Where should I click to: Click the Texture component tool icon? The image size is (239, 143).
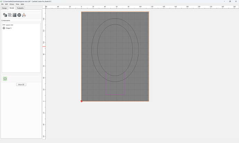click(x=10, y=15)
